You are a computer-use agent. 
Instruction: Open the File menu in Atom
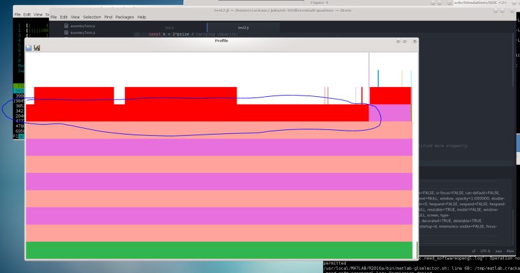(53, 18)
